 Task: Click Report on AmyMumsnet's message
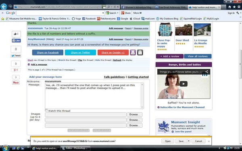(x=128, y=39)
